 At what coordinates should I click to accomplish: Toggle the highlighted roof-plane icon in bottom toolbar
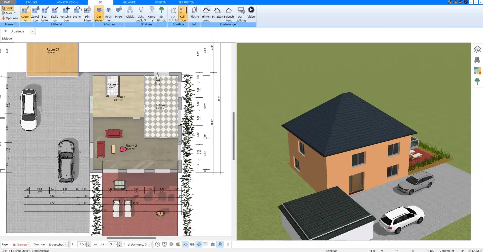(x=185, y=244)
